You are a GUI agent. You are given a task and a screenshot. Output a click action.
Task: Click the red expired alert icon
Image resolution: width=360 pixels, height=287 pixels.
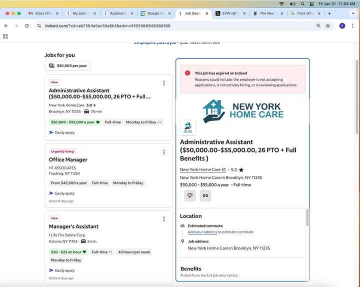[187, 73]
